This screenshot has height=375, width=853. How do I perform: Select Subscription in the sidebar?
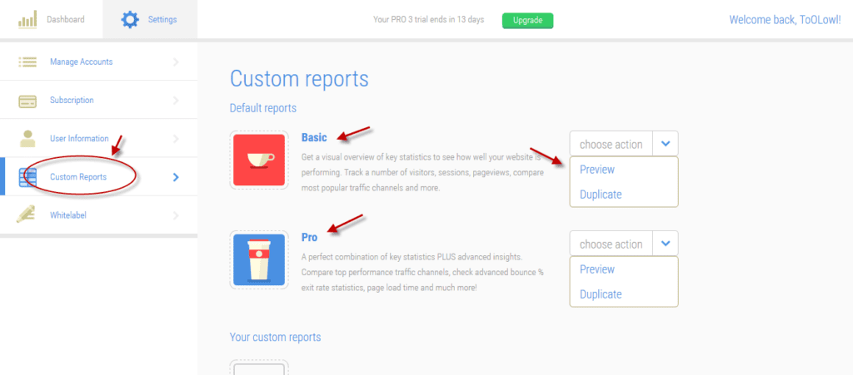(98, 100)
